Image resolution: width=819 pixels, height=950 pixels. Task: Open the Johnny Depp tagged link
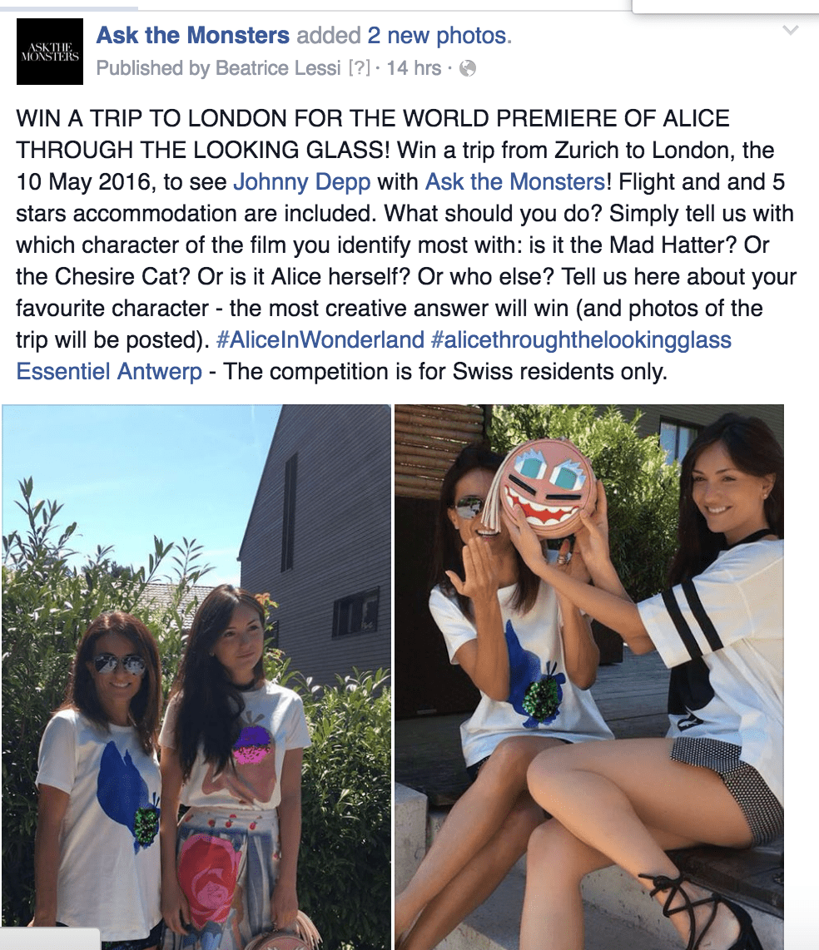coord(302,181)
